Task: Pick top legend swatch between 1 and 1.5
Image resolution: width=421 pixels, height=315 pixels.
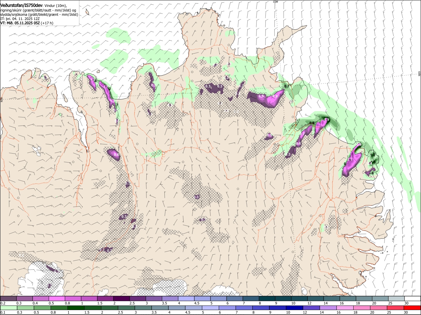Action: (x=89, y=299)
